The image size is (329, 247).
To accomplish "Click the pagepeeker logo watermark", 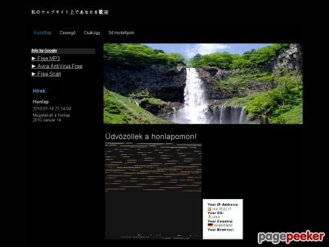I will [x=291, y=237].
